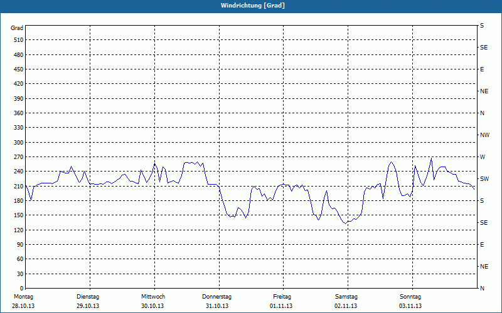
Task: Click the 60 degree axis label
Action: 20,259
